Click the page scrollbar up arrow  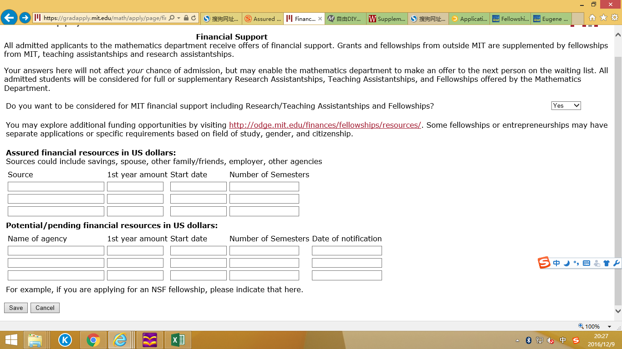click(618, 35)
